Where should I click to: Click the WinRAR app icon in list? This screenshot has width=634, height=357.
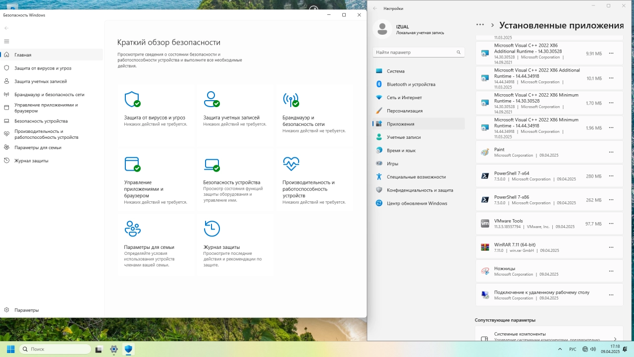click(x=485, y=247)
